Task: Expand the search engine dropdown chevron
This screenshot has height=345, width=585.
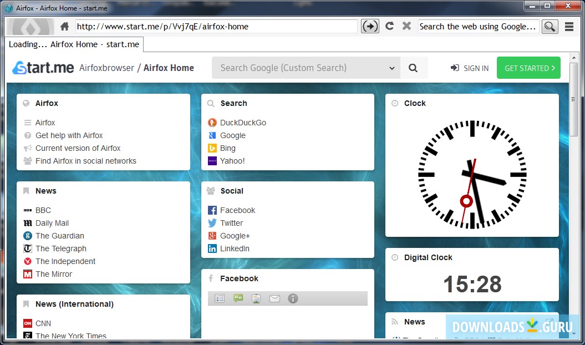Action: pyautogui.click(x=391, y=68)
